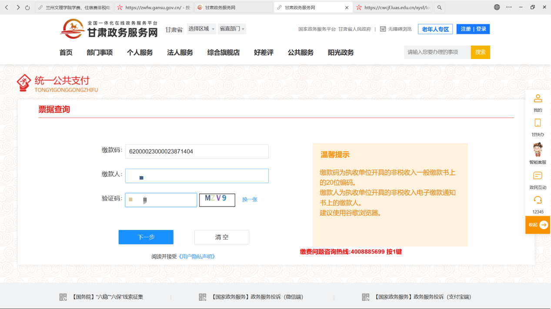Click the 我的 profile icon in sidebar
The height and width of the screenshot is (309, 551).
tap(538, 99)
